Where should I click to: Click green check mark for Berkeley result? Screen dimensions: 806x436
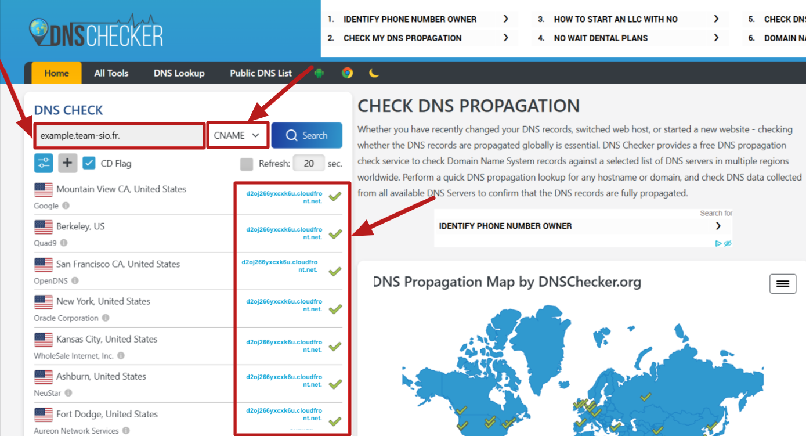tap(335, 234)
